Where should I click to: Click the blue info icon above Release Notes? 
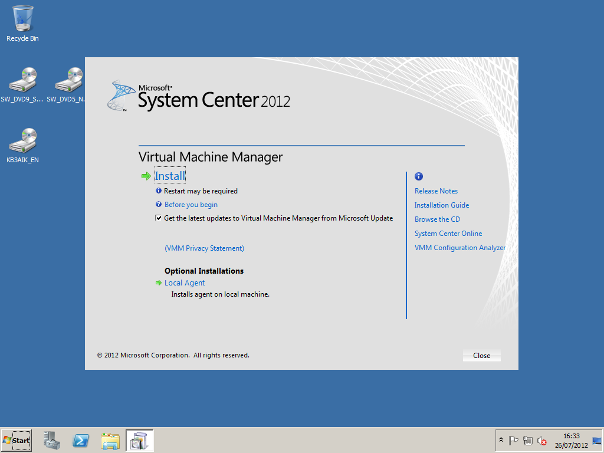pyautogui.click(x=419, y=176)
